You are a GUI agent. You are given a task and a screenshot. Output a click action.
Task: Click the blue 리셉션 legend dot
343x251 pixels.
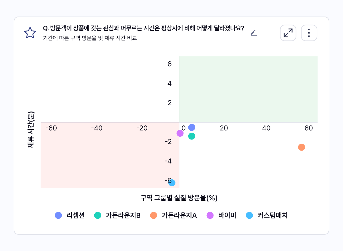click(58, 215)
